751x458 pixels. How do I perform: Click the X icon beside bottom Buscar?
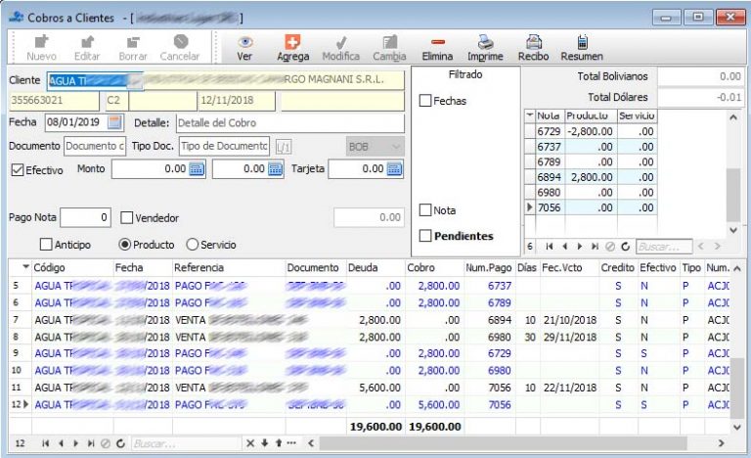point(250,443)
